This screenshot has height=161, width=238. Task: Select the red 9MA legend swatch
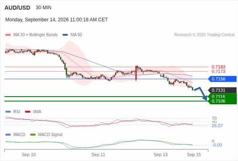27,112
